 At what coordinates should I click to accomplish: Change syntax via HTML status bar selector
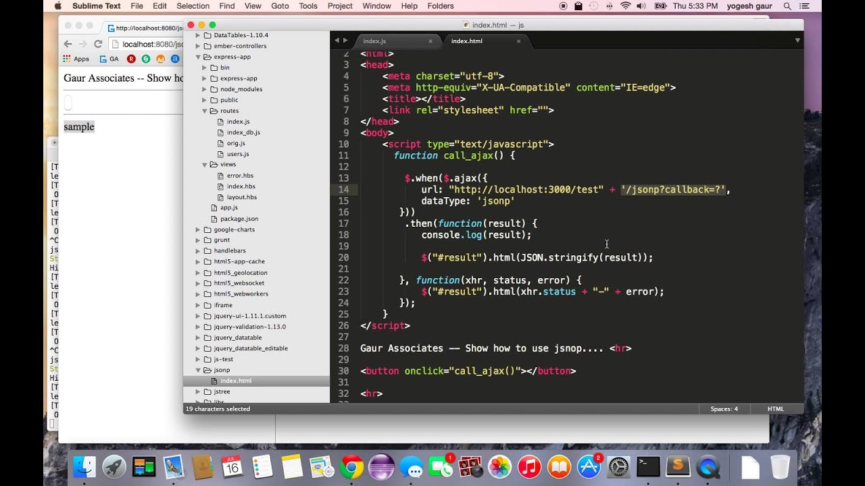775,409
